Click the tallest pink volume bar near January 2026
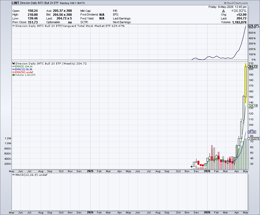 [212, 157]
